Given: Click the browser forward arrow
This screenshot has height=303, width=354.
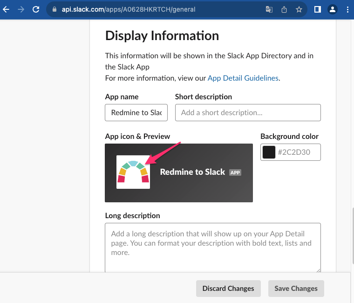Looking at the screenshot, I should 21,9.
